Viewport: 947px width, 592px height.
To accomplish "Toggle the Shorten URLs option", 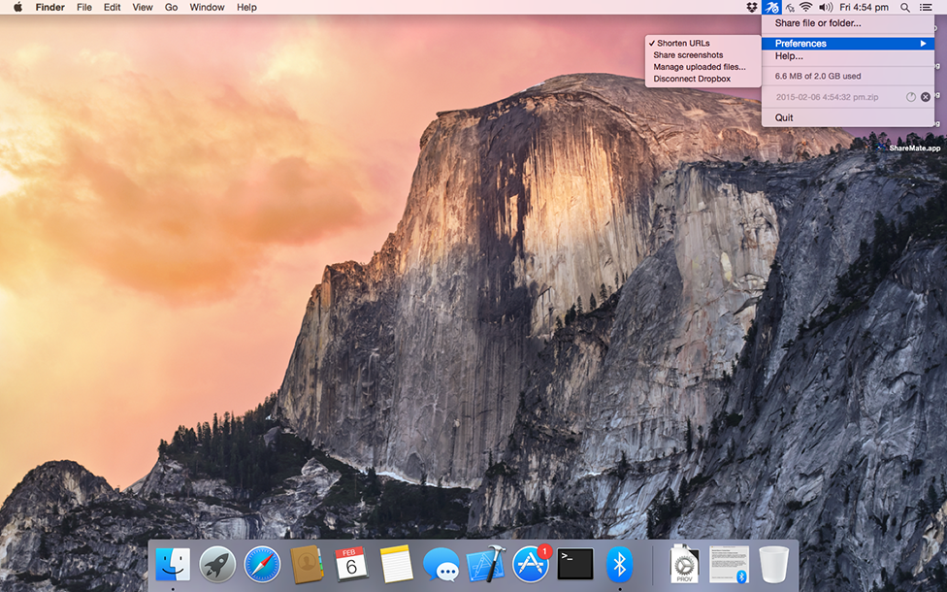I will pyautogui.click(x=702, y=43).
